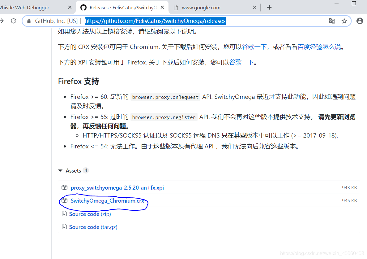Click the forward navigation arrow
Image resolution: width=367 pixels, height=259 pixels.
tap(2, 21)
